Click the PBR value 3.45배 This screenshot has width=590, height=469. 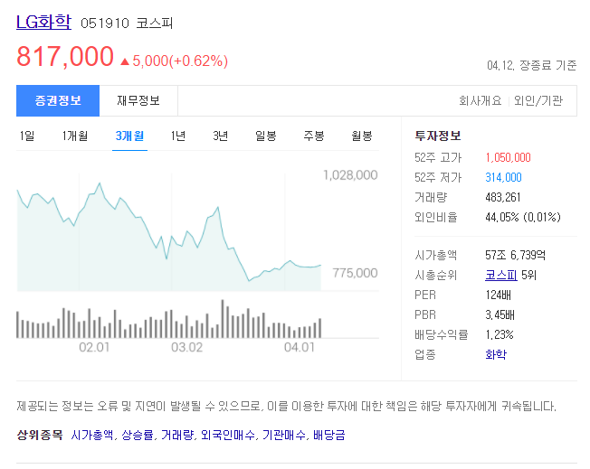coord(500,314)
